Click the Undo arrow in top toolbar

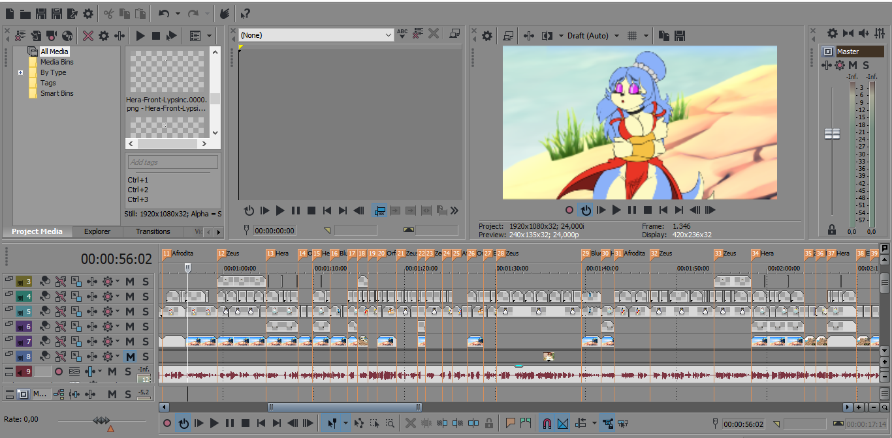point(164,14)
